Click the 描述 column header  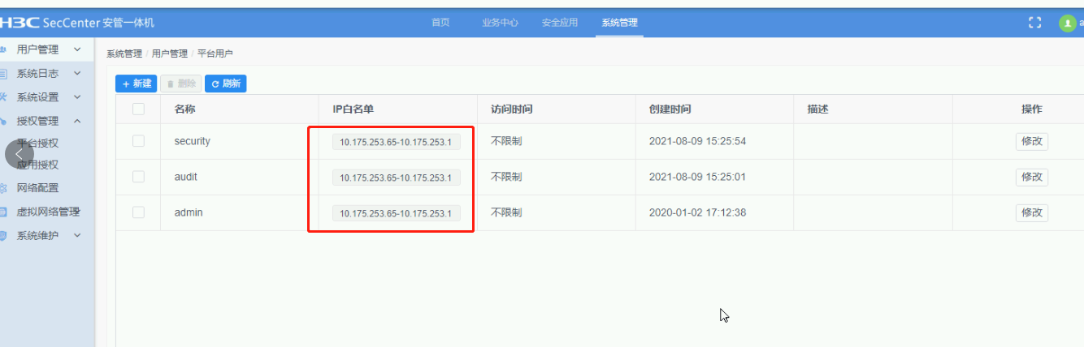(817, 109)
